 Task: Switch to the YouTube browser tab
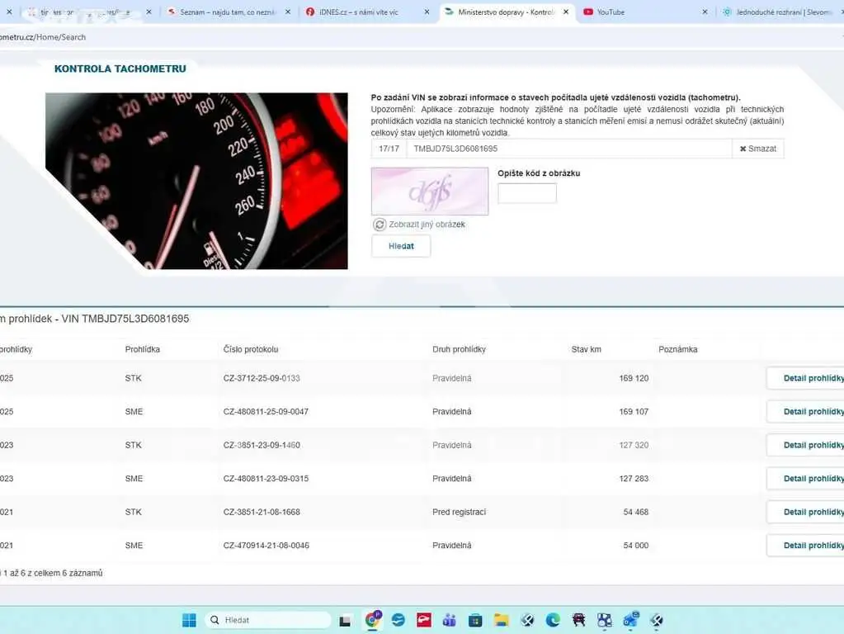point(645,12)
